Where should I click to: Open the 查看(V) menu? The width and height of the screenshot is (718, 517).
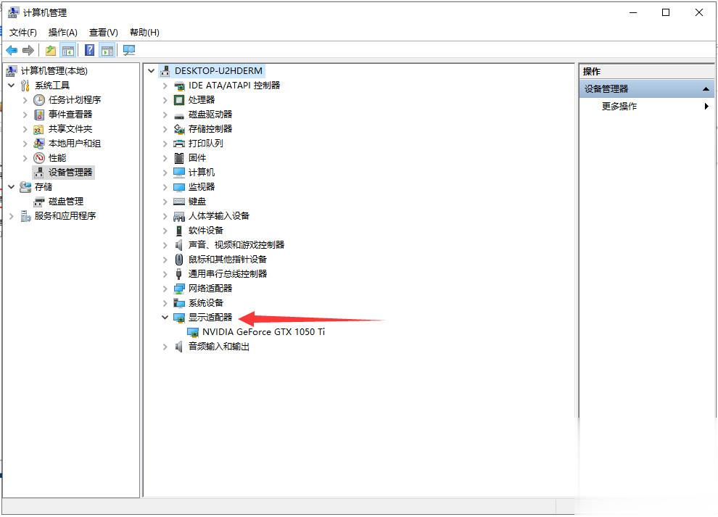(x=104, y=33)
